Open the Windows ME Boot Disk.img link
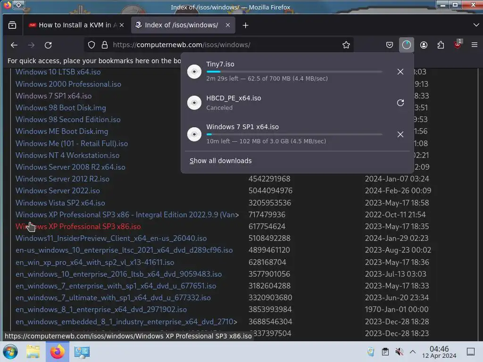The image size is (483, 362). 62,132
